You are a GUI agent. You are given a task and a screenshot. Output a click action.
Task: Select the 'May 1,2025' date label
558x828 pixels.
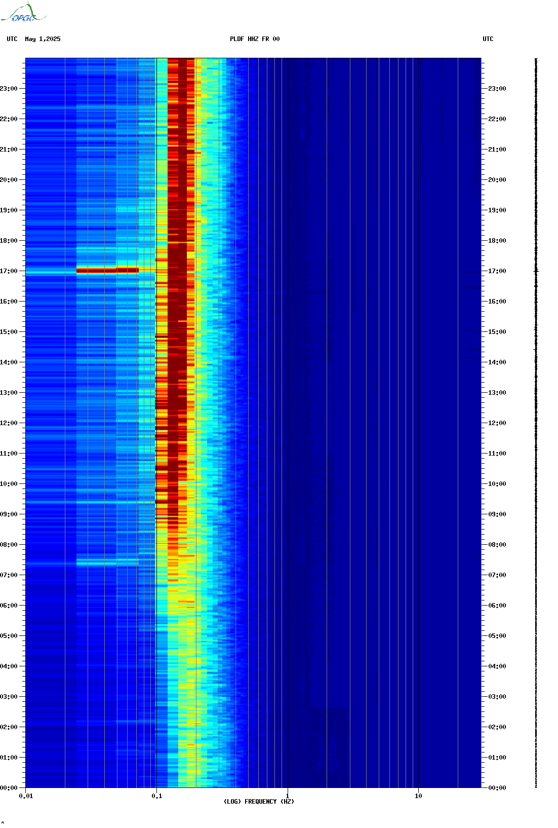[x=43, y=39]
